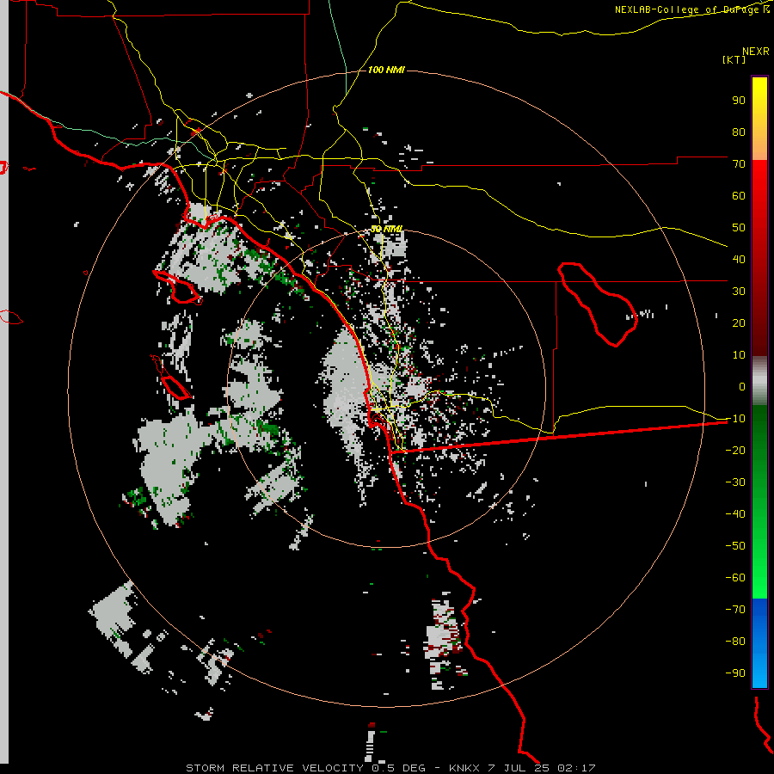Click the 0.5 DEG elevation angle text
The image size is (774, 774).
click(398, 768)
